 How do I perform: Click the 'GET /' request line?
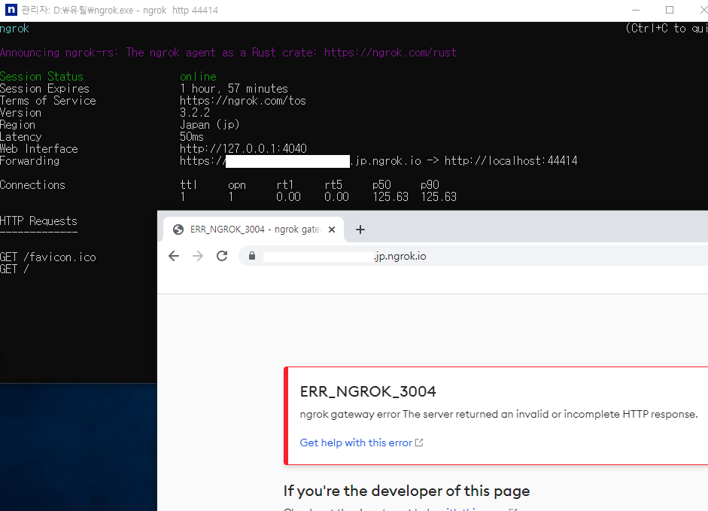pyautogui.click(x=14, y=269)
